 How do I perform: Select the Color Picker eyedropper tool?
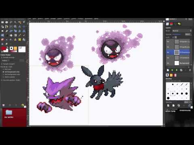11,27
